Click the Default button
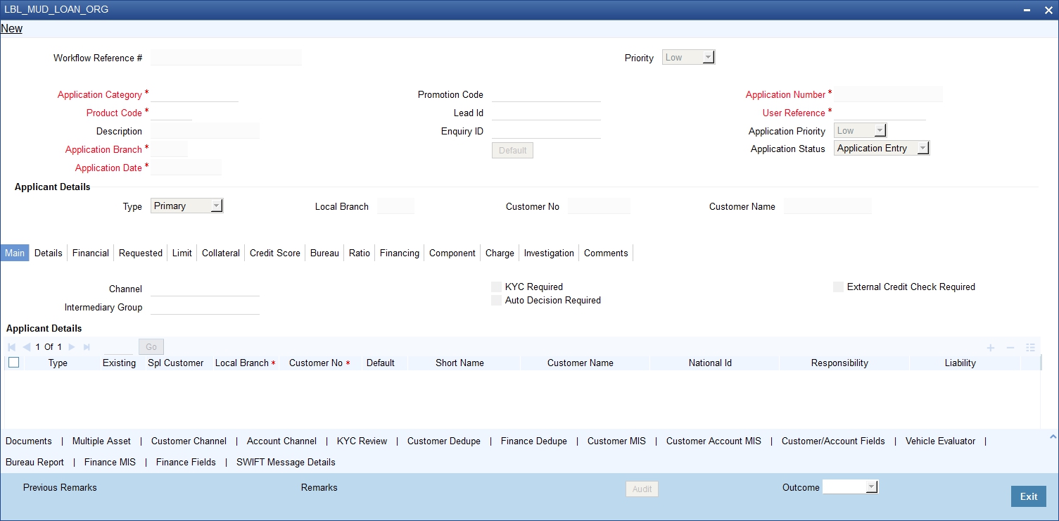This screenshot has width=1059, height=521. pos(512,150)
